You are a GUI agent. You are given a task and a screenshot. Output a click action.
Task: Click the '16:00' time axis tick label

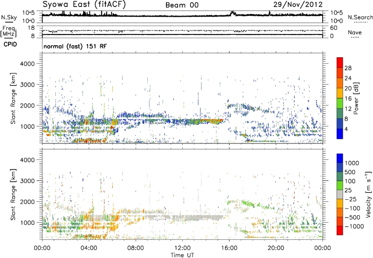tap(229, 248)
